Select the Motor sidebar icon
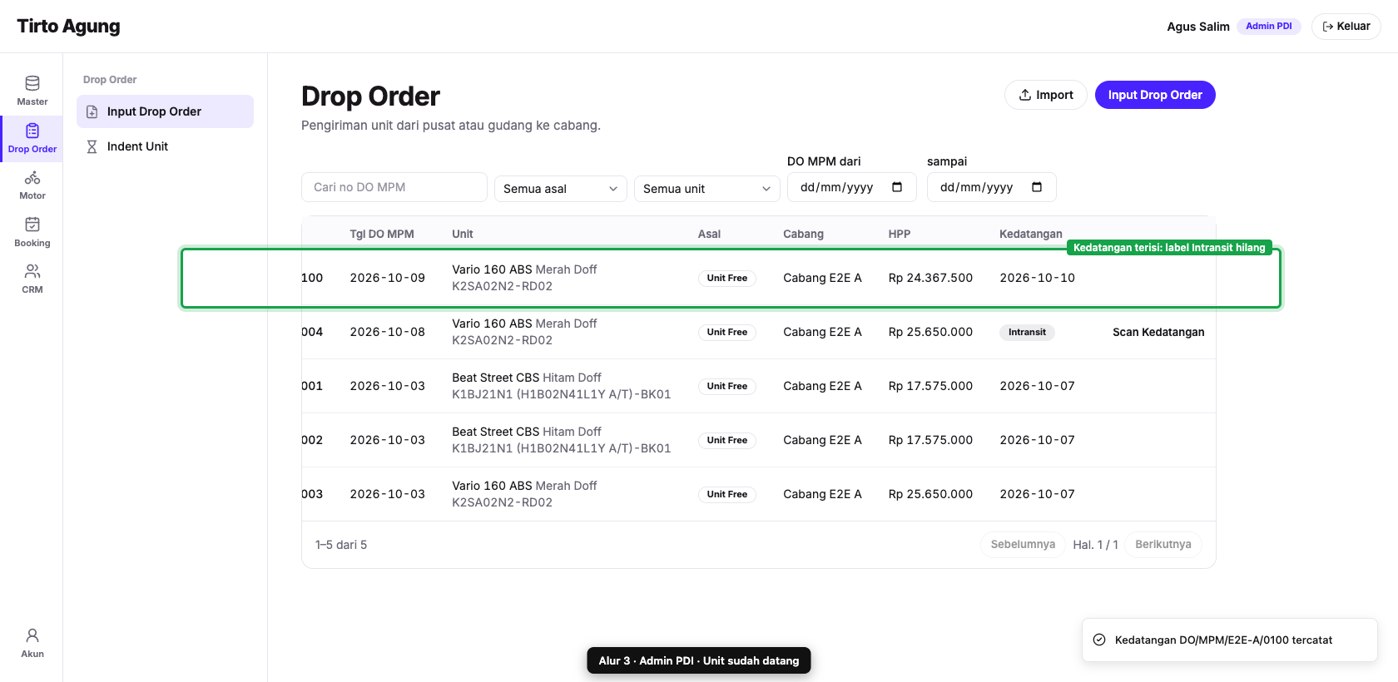The height and width of the screenshot is (682, 1398). tap(32, 178)
